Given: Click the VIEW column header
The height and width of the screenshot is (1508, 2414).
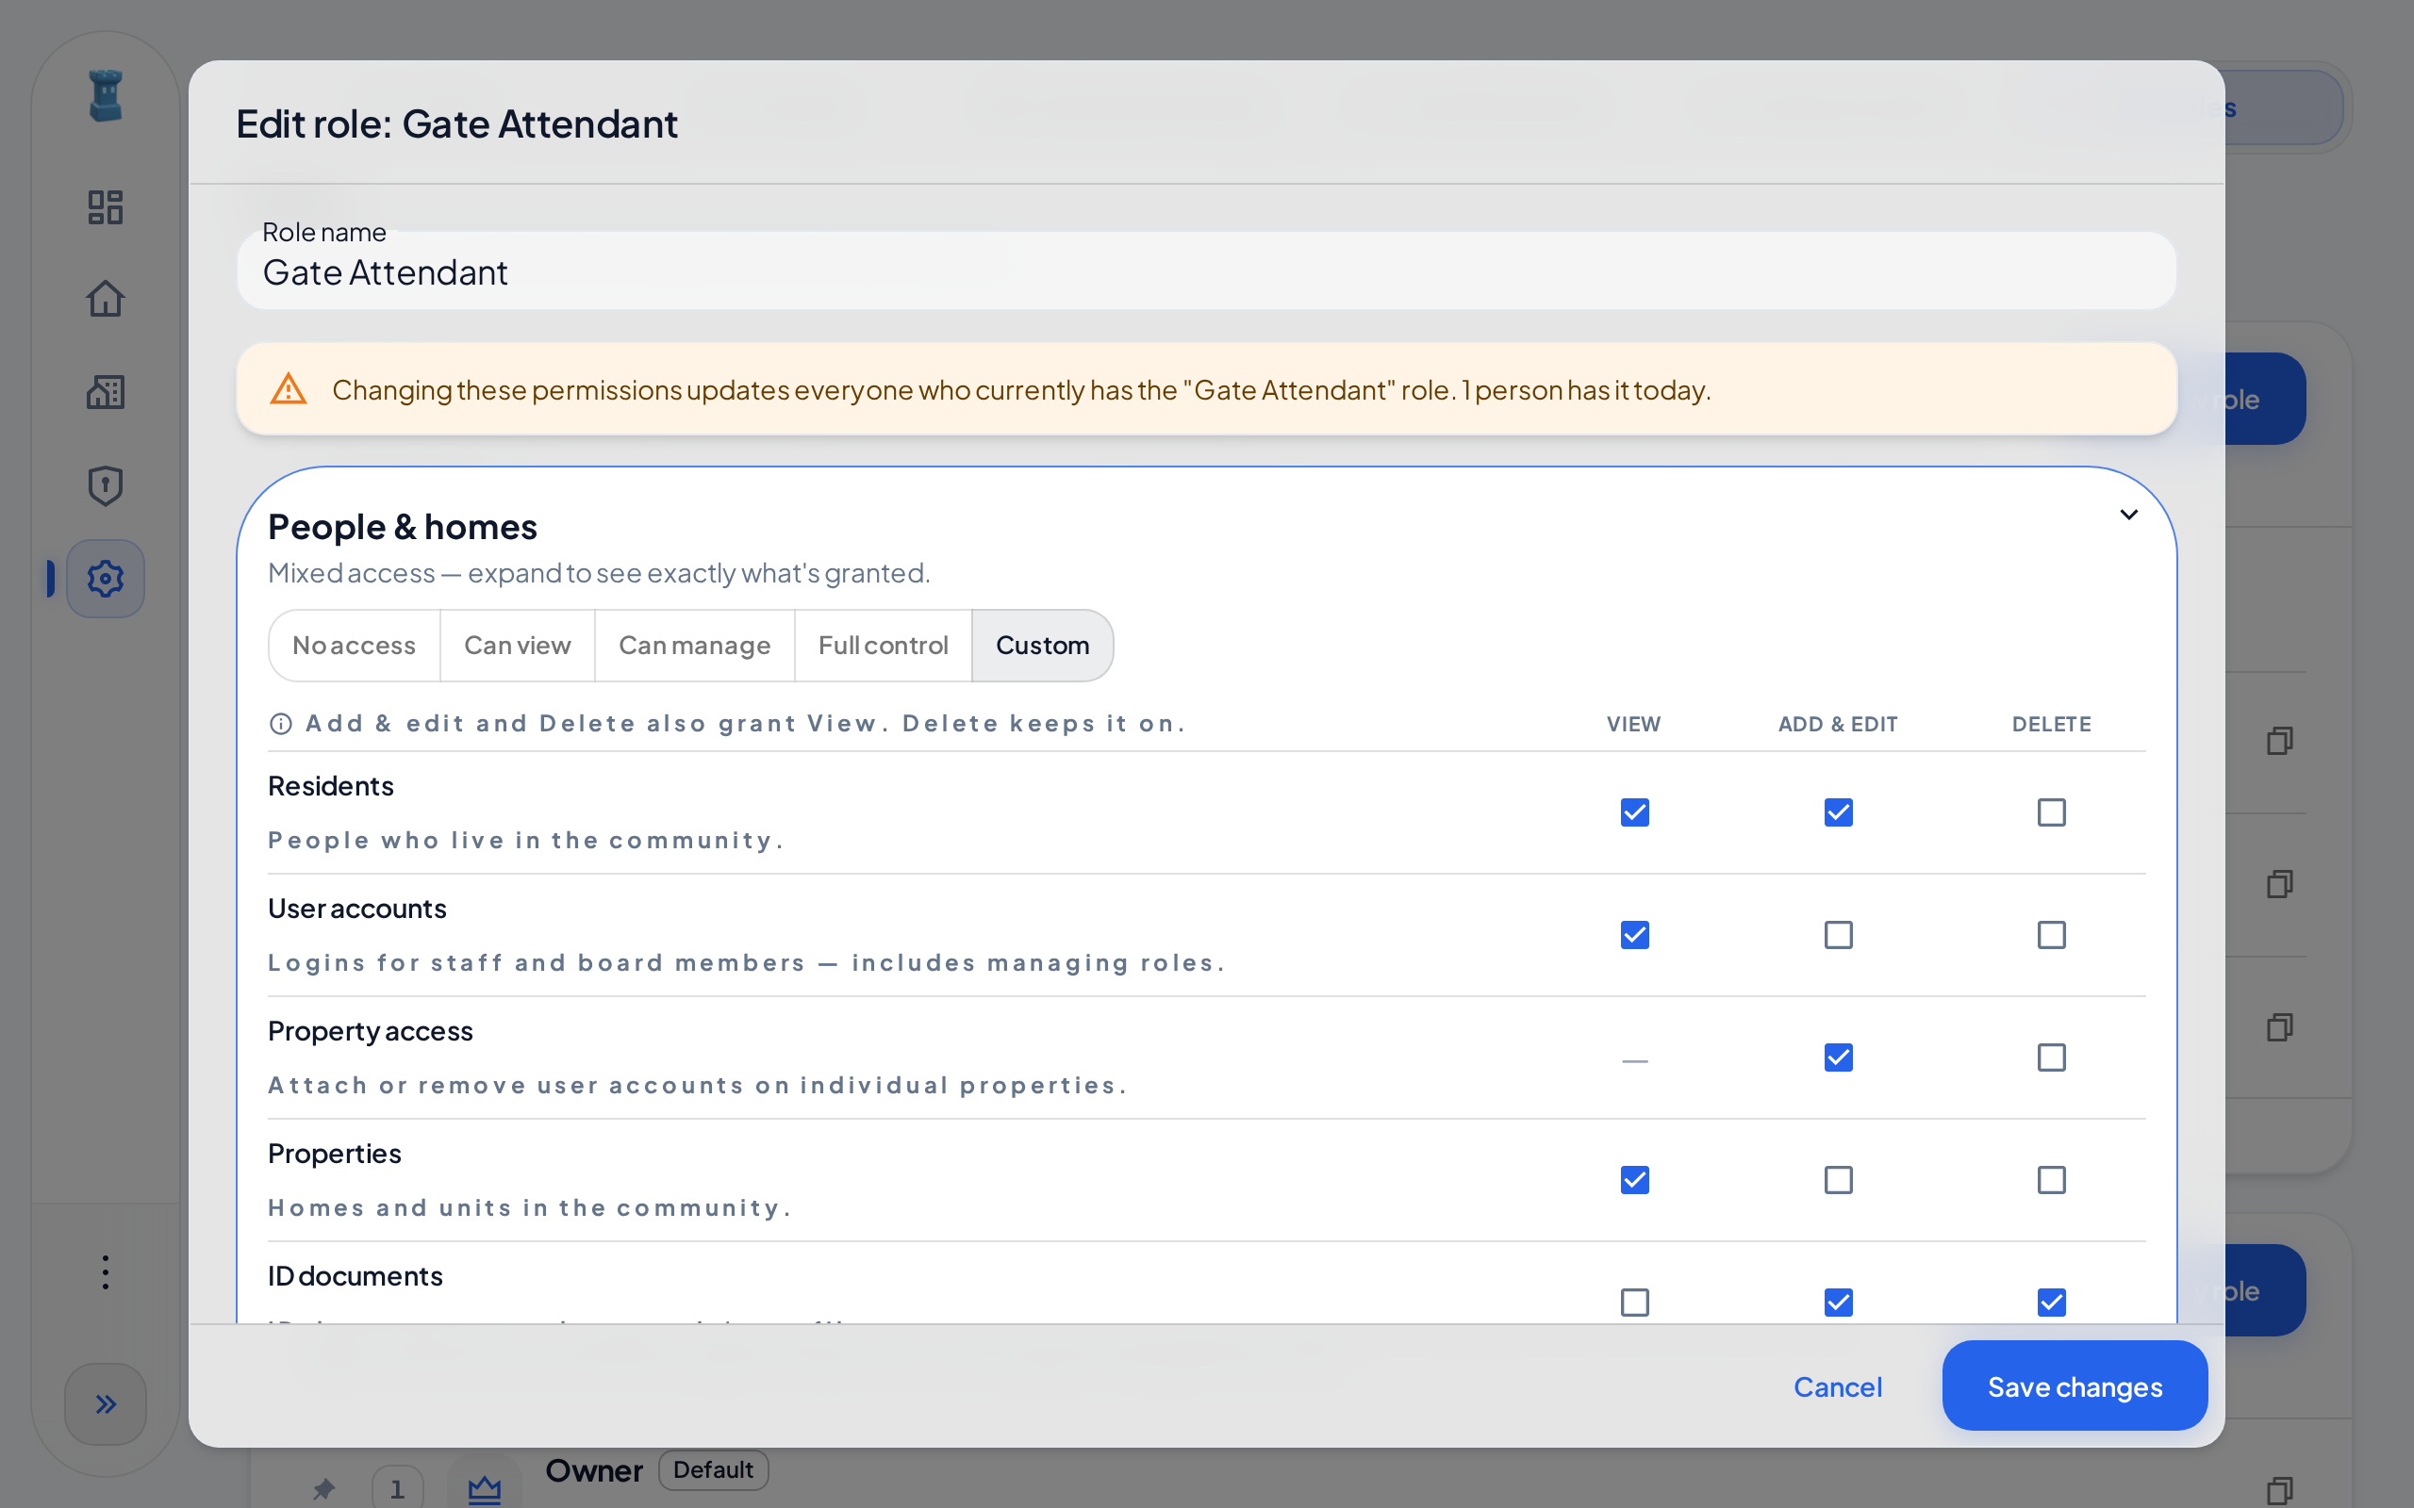Looking at the screenshot, I should [1634, 725].
